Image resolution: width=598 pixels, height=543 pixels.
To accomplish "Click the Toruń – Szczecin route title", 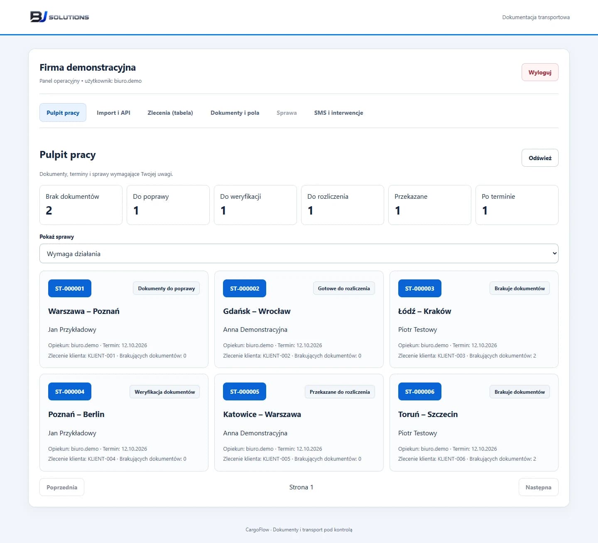I will pos(428,415).
